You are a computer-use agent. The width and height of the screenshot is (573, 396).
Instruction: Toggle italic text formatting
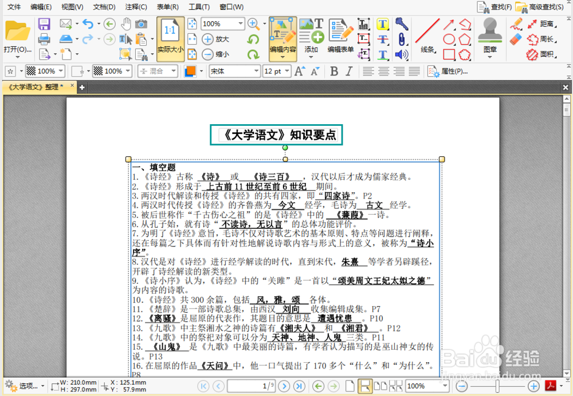click(x=350, y=71)
